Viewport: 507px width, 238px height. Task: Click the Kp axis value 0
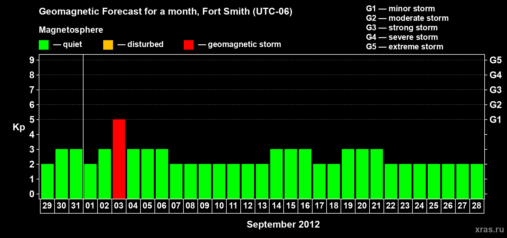coord(32,194)
